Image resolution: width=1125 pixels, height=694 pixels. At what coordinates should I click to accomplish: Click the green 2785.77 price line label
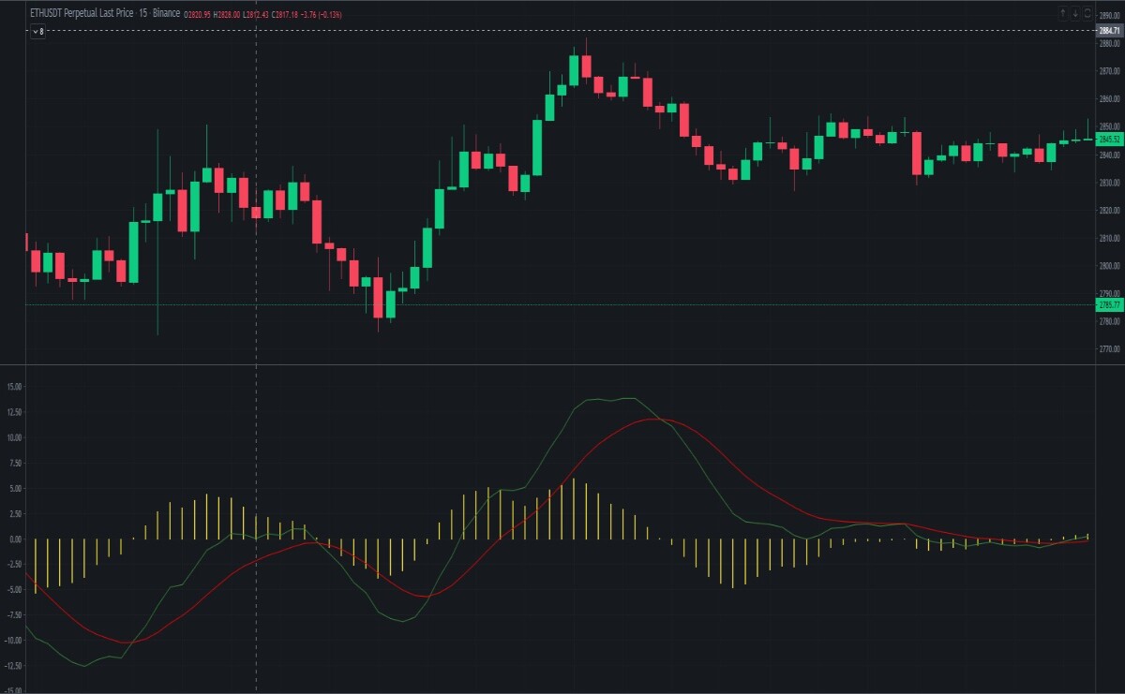point(1109,304)
